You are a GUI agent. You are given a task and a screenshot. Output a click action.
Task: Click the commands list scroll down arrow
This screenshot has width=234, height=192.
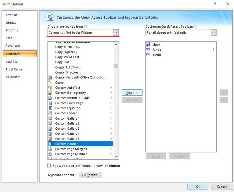(116, 157)
